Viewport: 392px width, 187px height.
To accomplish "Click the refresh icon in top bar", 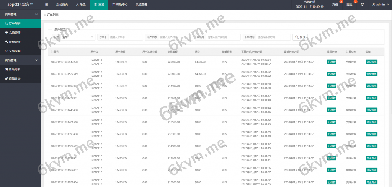I will 362,5.
